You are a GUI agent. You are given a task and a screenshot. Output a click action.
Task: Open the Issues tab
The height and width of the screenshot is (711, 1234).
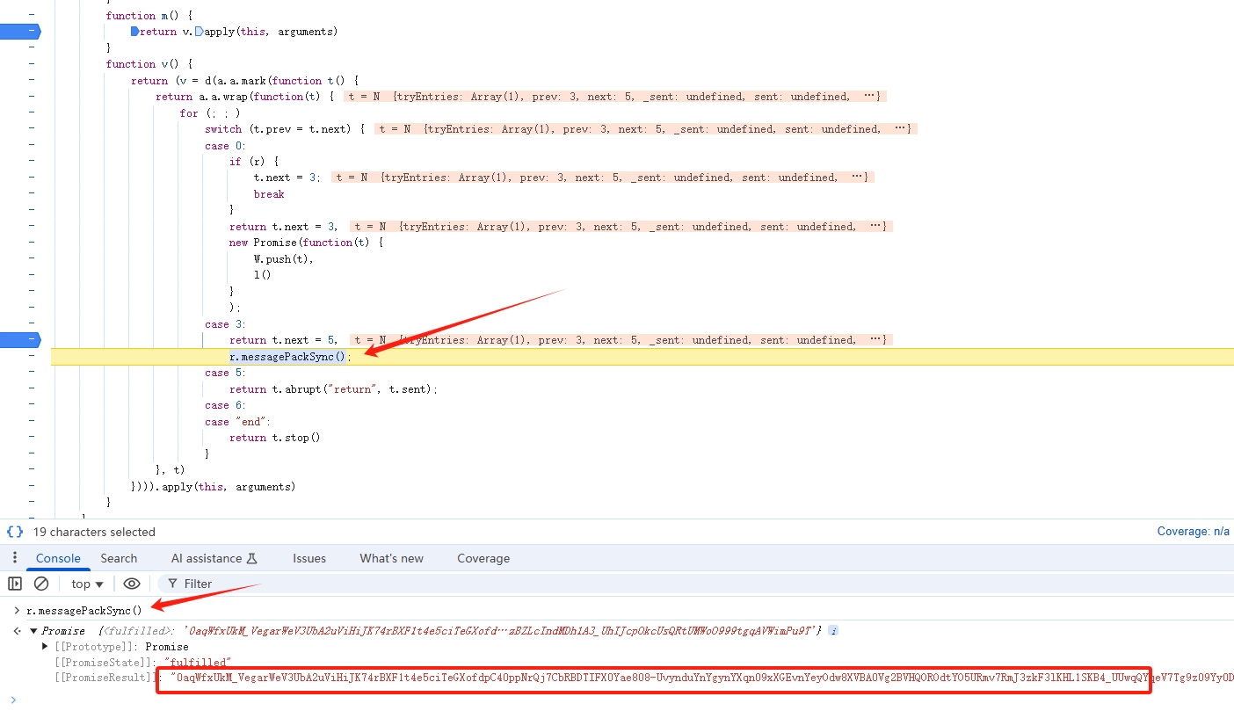(x=309, y=558)
